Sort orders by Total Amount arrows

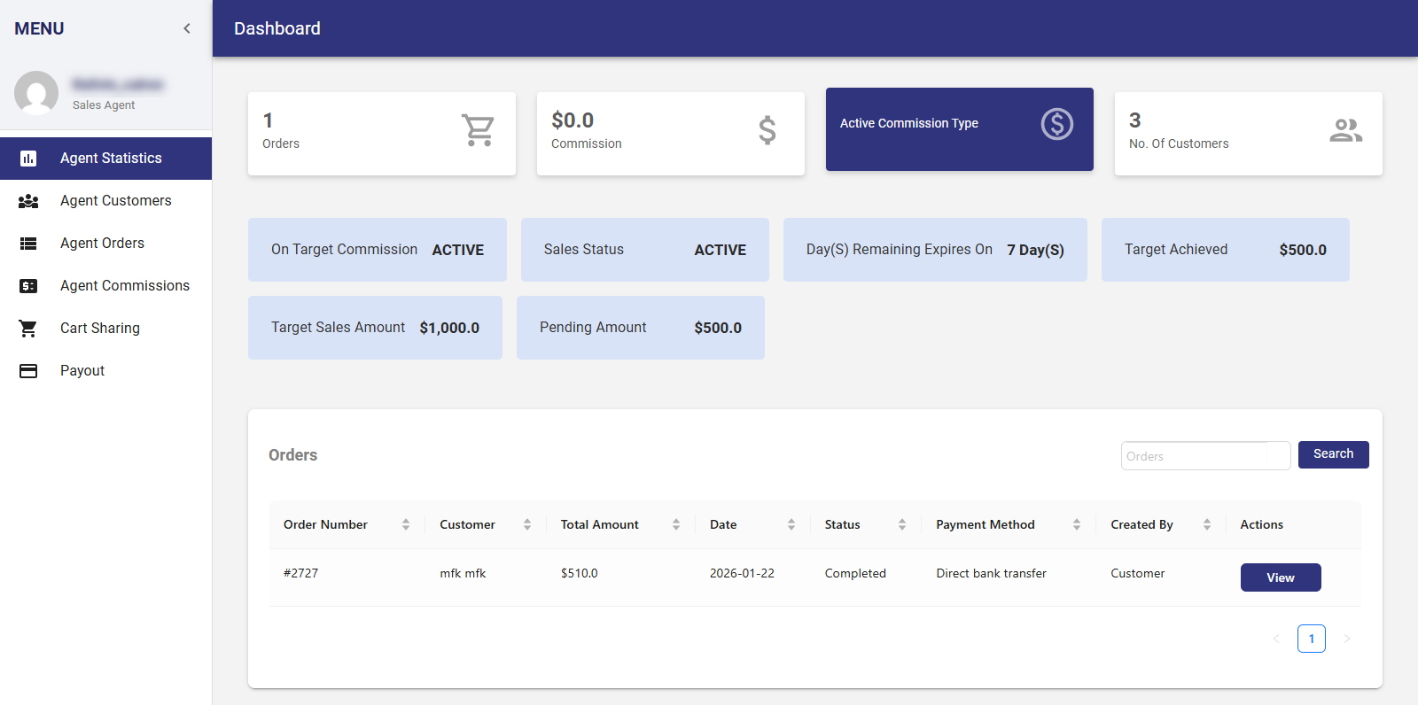[676, 524]
